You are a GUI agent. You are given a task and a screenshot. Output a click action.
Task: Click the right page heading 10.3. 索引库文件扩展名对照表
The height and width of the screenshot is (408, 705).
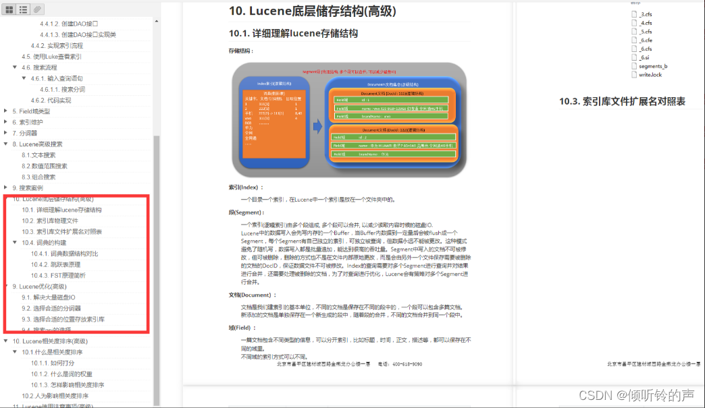622,101
